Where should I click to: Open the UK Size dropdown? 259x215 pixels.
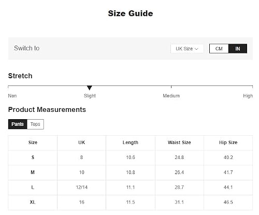click(187, 49)
